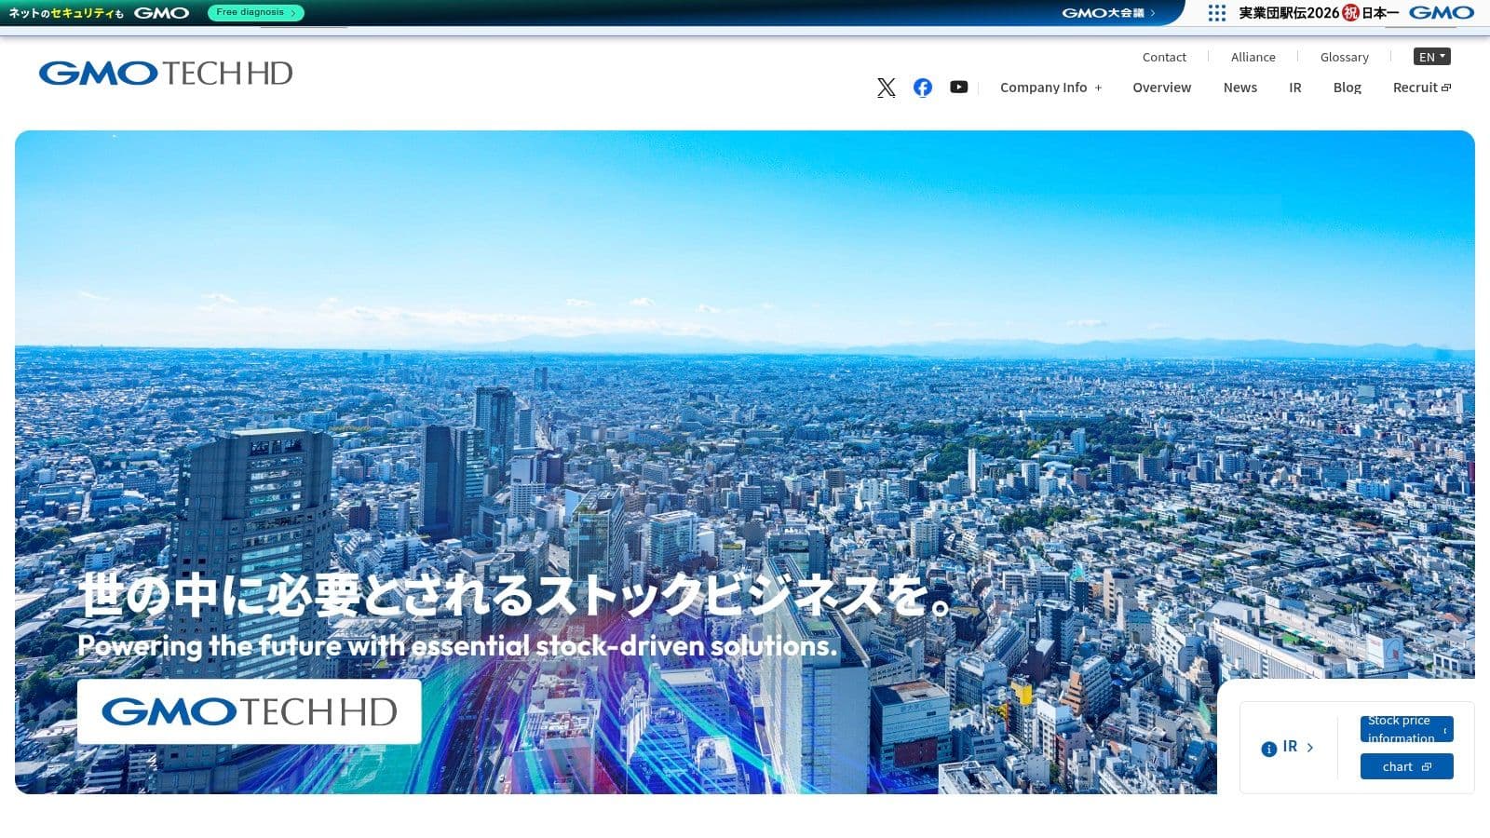Click the IR info circle icon

[x=1268, y=749]
